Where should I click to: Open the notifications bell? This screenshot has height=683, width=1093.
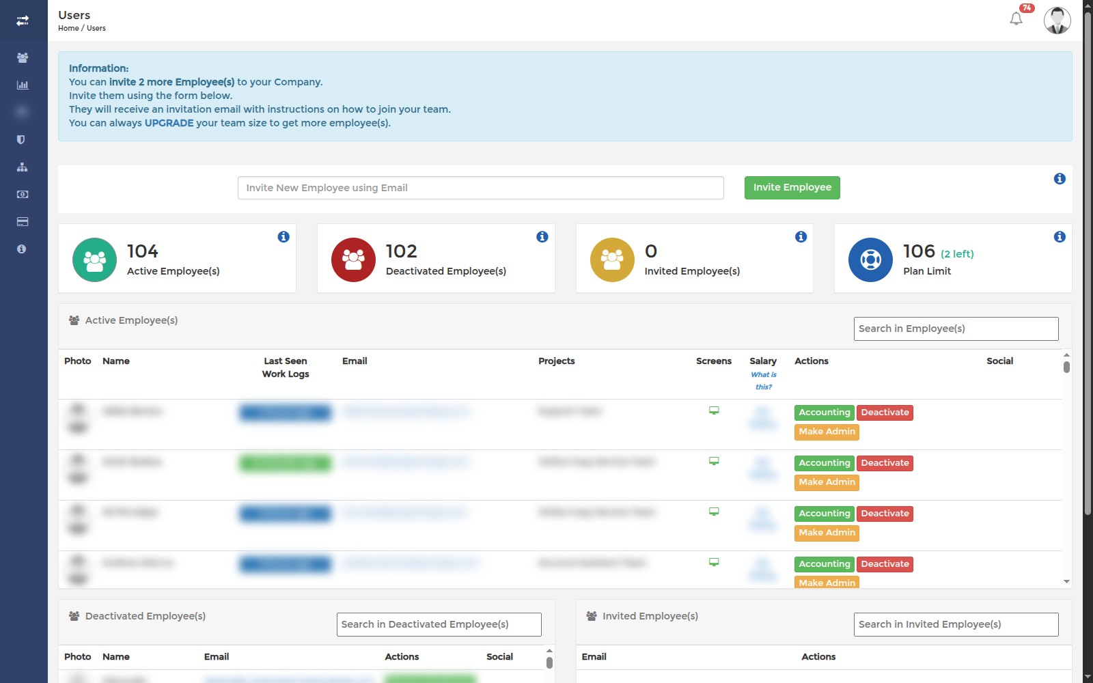point(1016,18)
